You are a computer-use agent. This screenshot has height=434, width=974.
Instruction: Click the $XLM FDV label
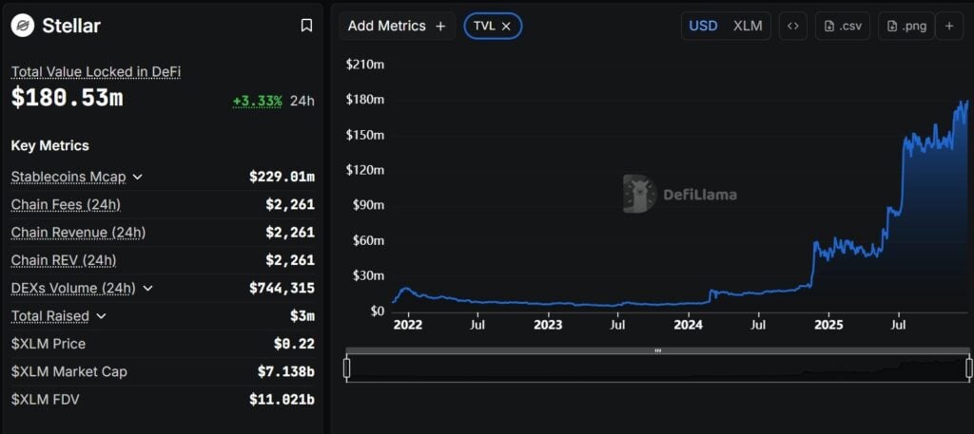click(46, 400)
